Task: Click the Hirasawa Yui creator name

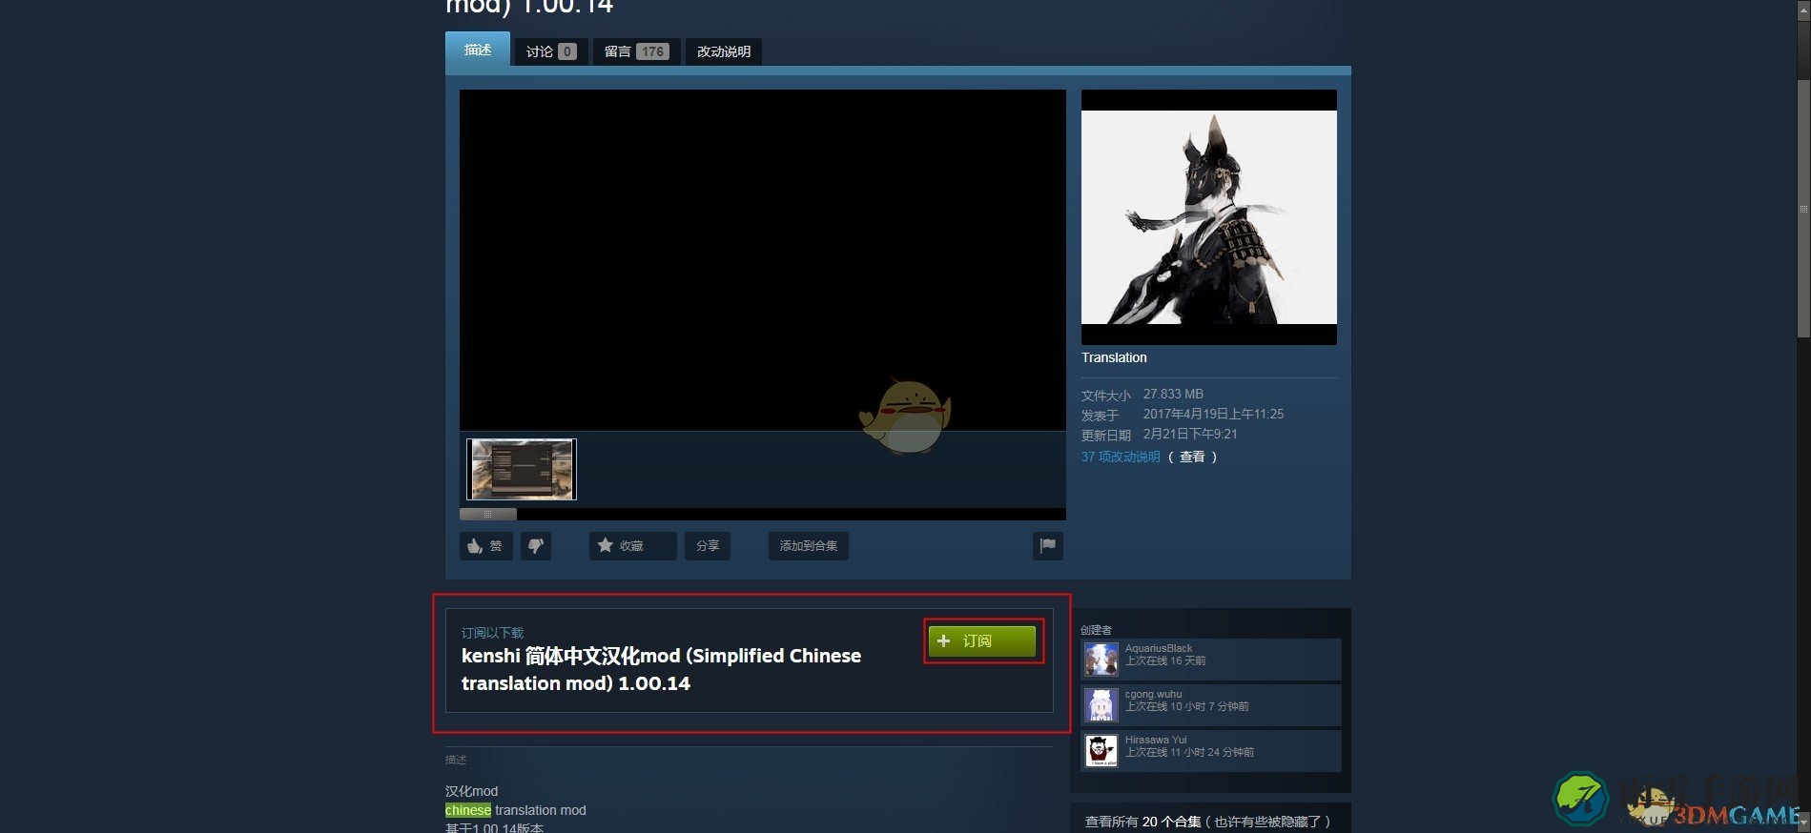Action: [1156, 740]
